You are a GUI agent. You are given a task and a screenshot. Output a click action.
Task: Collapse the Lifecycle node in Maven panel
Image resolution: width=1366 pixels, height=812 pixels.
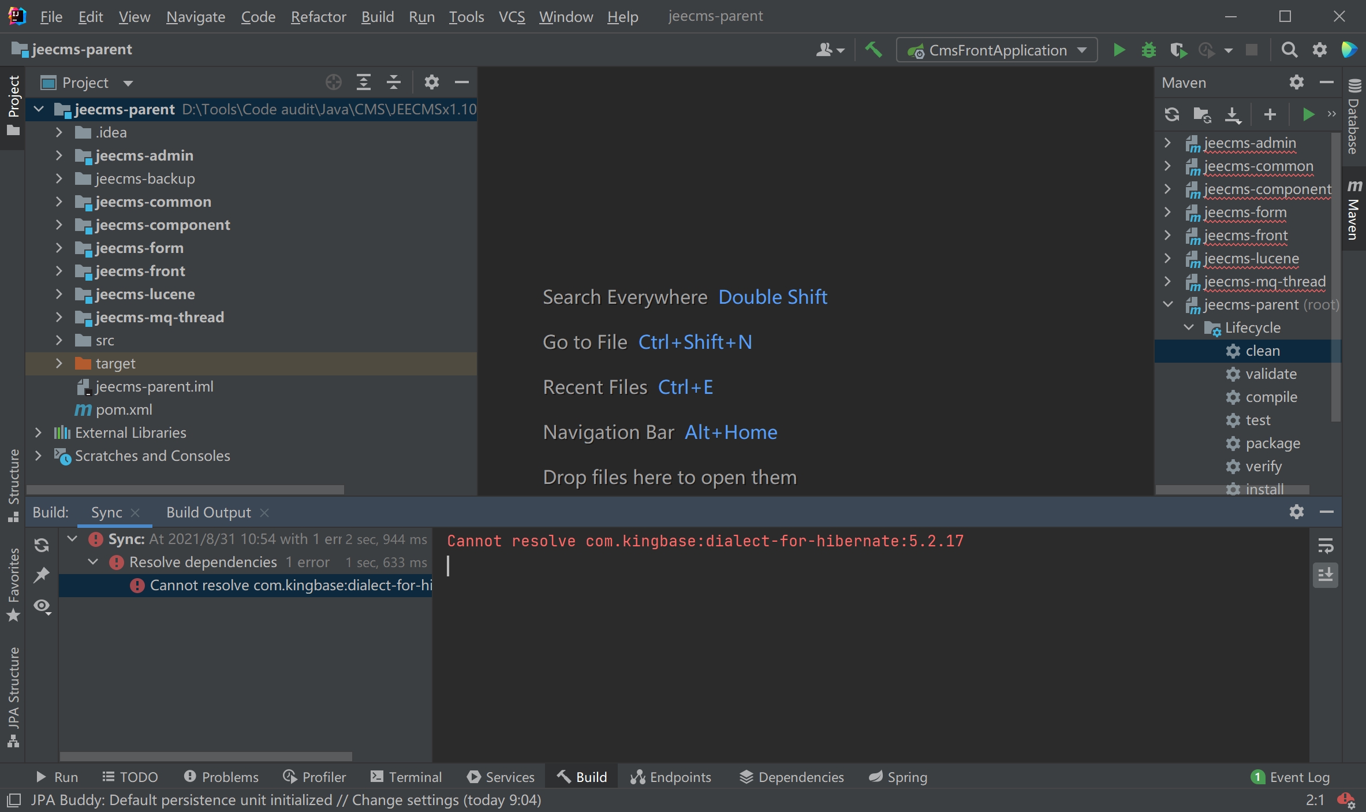1189,327
